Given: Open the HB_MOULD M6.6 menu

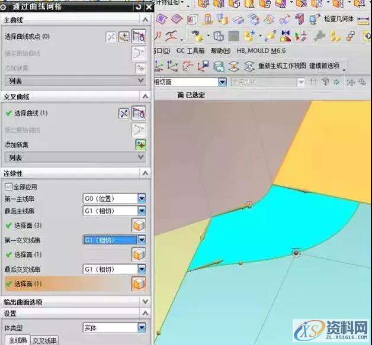Looking at the screenshot, I should 261,51.
